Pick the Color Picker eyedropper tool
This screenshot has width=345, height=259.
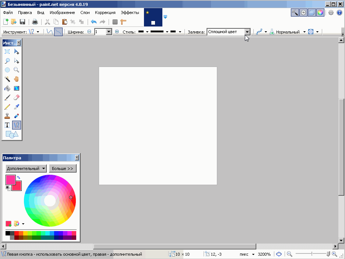[16, 107]
